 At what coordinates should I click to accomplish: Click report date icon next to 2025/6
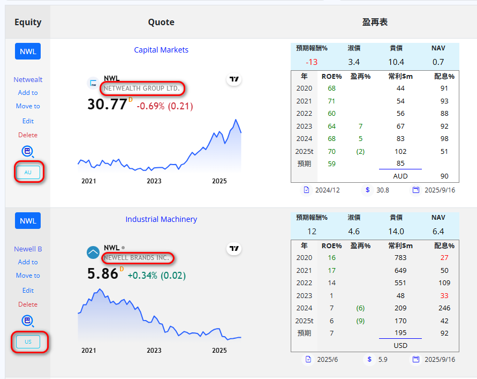308,360
